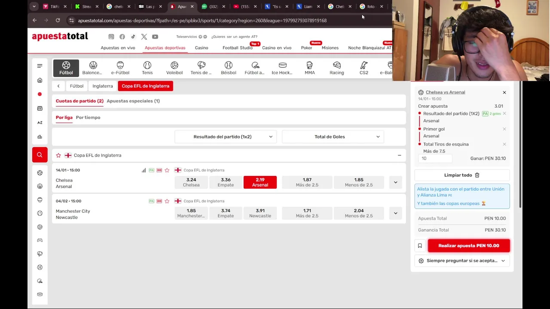Viewport: 550px width, 309px height.
Task: Expand more markets for Chelsea vs Arsenal
Action: 396,182
